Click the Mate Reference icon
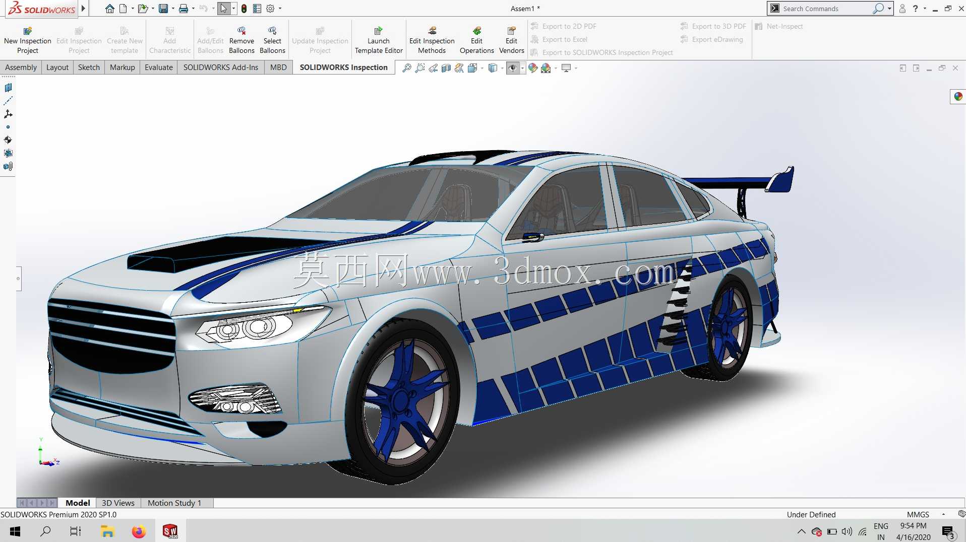The image size is (966, 542). (x=8, y=166)
